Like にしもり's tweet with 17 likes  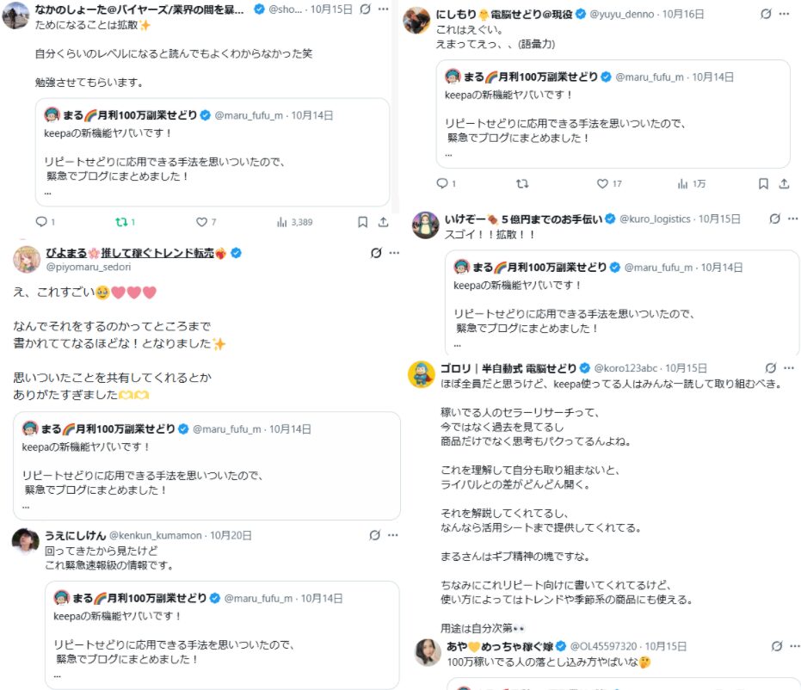602,183
